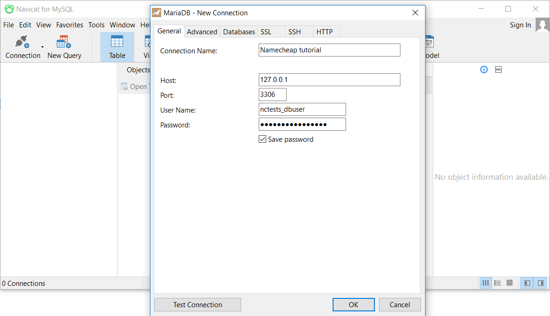The image size is (550, 316).
Task: Minimize the Navicat main window
Action: pyautogui.click(x=481, y=9)
